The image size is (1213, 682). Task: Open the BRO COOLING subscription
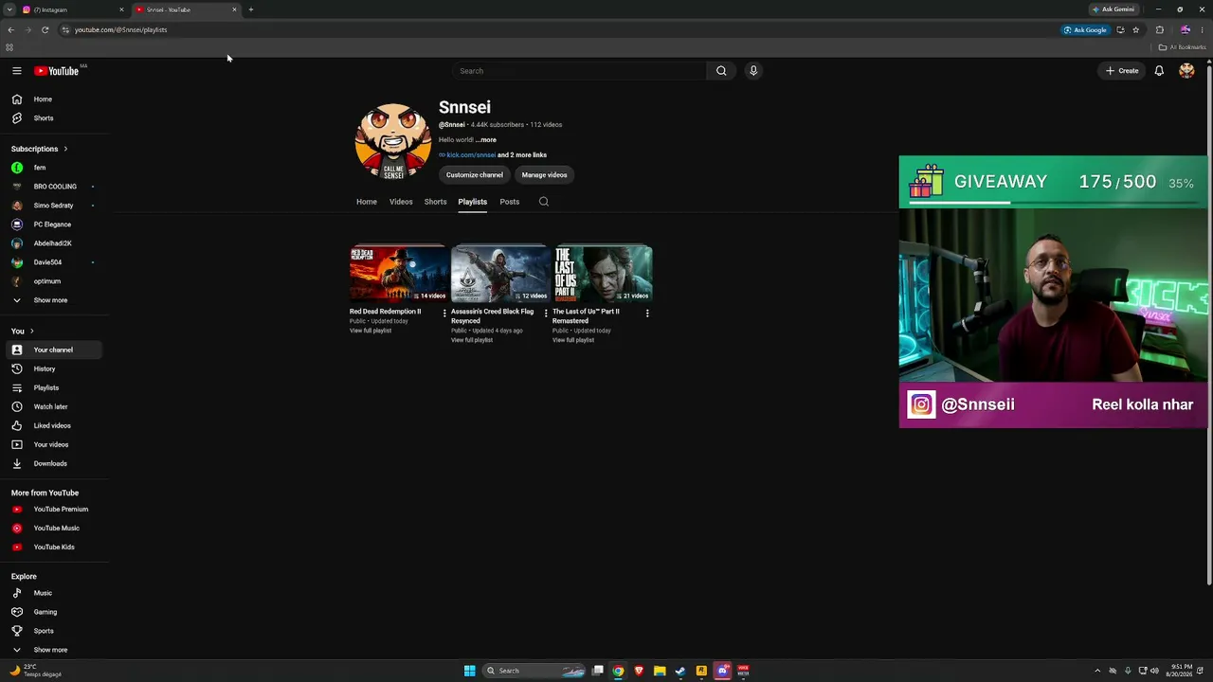pos(55,187)
